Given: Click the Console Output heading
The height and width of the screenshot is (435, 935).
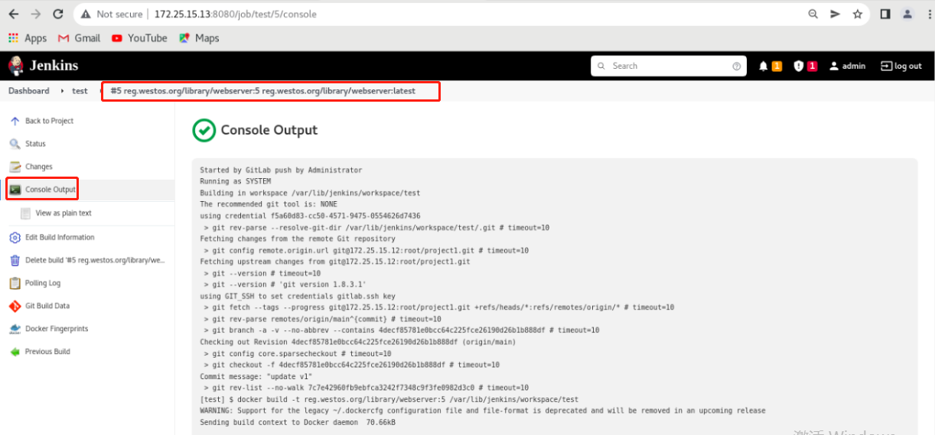Looking at the screenshot, I should tap(269, 131).
